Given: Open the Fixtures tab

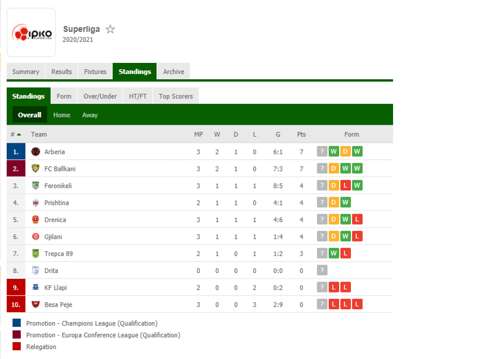Looking at the screenshot, I should [x=95, y=71].
